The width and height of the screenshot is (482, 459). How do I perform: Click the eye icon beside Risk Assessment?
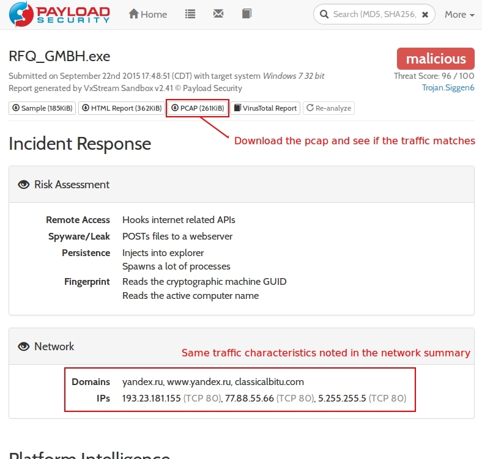tap(24, 185)
